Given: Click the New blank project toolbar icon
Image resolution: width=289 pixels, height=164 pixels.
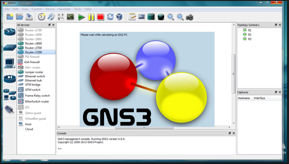Looking at the screenshot, I should [10, 17].
